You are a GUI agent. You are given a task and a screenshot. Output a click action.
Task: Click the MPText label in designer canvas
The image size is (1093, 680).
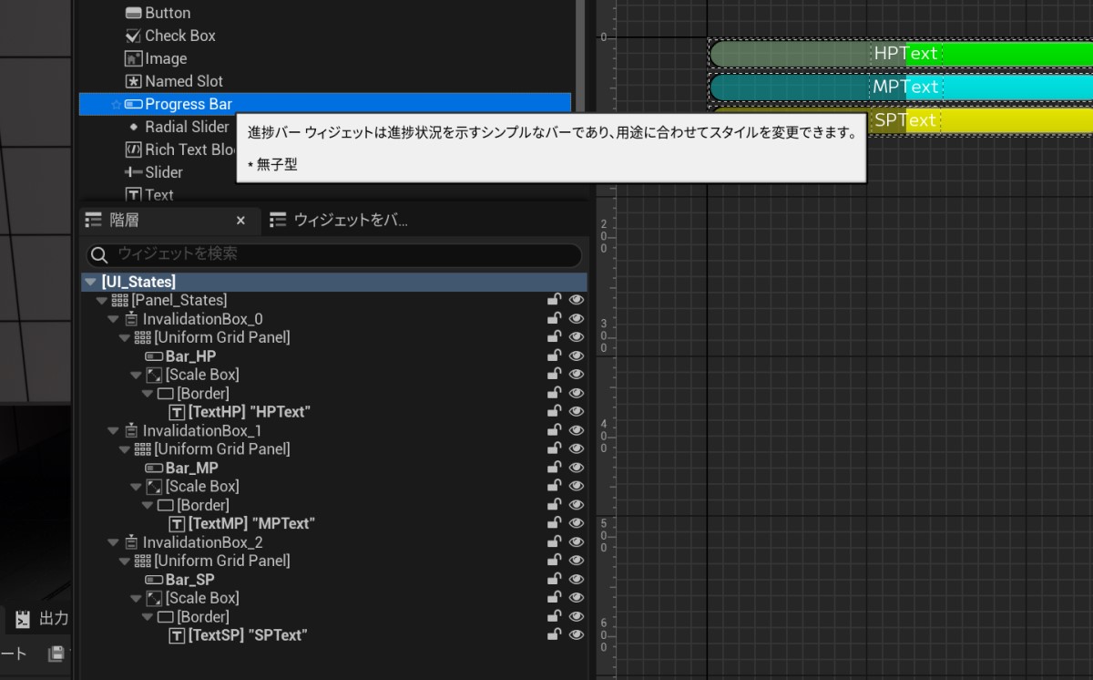click(x=905, y=88)
